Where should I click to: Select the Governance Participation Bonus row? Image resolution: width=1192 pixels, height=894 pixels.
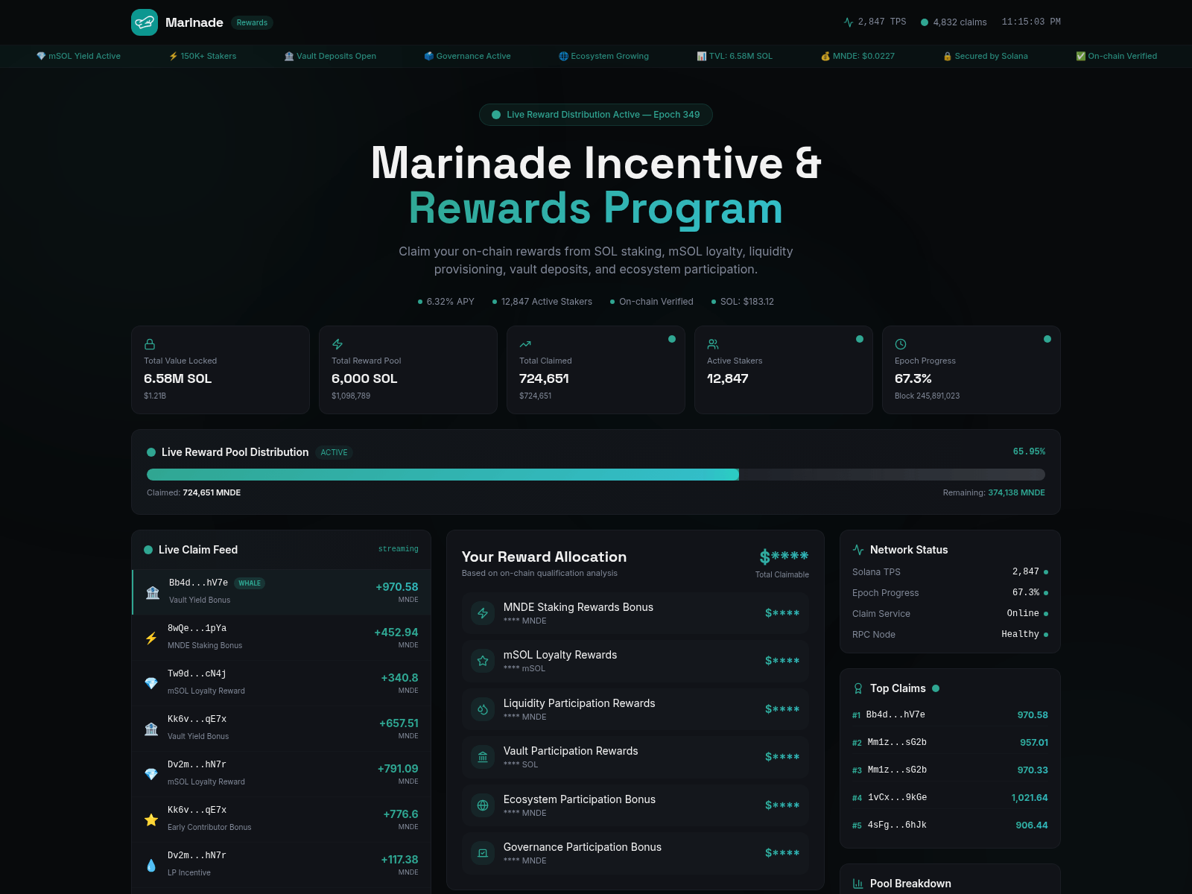(x=635, y=853)
